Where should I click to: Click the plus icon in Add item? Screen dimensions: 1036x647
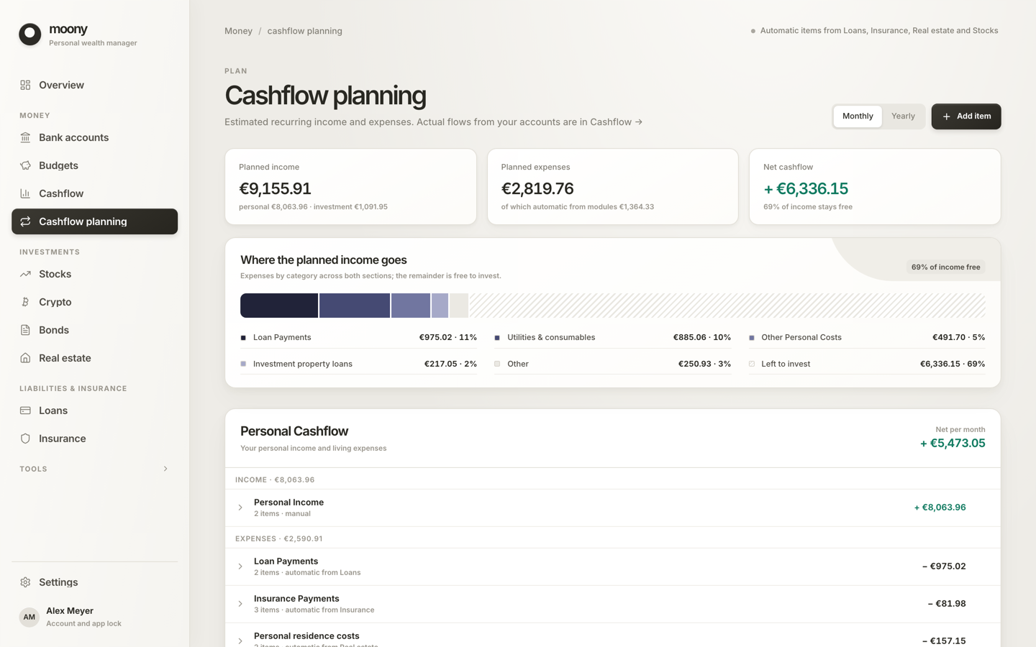[x=947, y=116]
